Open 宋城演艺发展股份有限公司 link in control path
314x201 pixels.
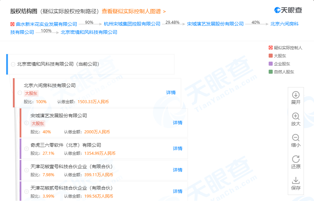coord(215,24)
